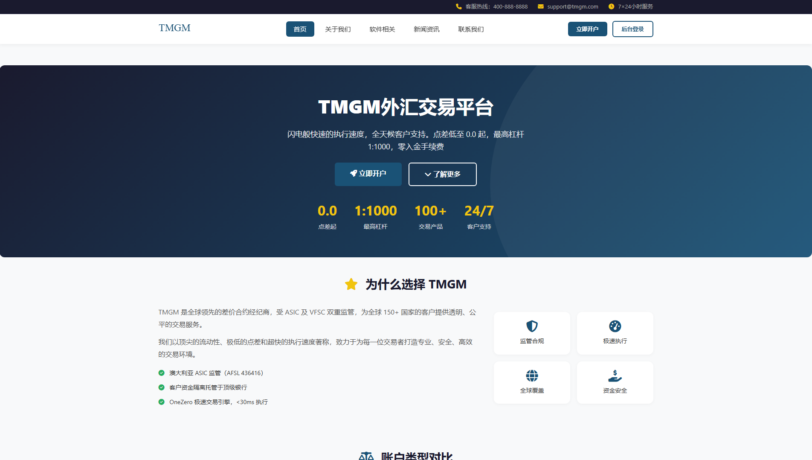Click green check icon beside 澳大利亚 ASIC 监管

161,373
